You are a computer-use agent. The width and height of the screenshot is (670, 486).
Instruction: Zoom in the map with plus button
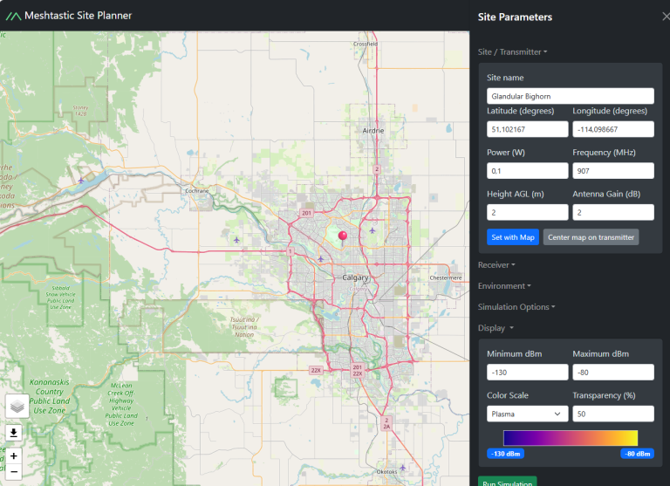pyautogui.click(x=14, y=455)
